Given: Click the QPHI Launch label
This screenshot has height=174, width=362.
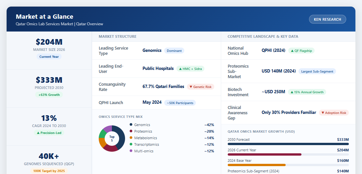Looking at the screenshot, I should pyautogui.click(x=111, y=102).
